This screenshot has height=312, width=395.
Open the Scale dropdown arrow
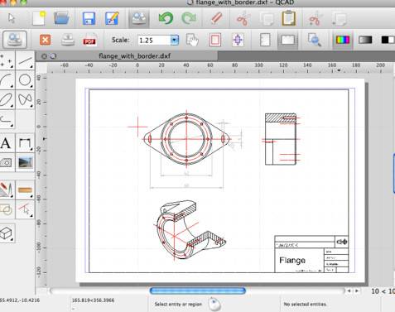click(174, 41)
